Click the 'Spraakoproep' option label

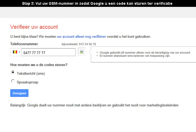[x=27, y=82]
